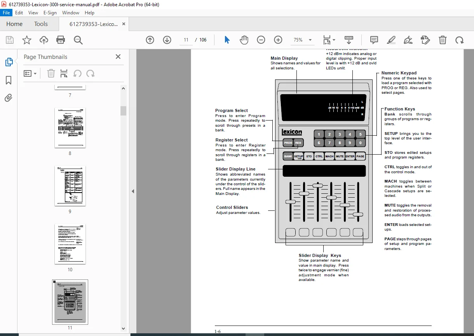Delete the selected thumbnail page in the panel
This screenshot has height=336, width=474.
(x=51, y=73)
